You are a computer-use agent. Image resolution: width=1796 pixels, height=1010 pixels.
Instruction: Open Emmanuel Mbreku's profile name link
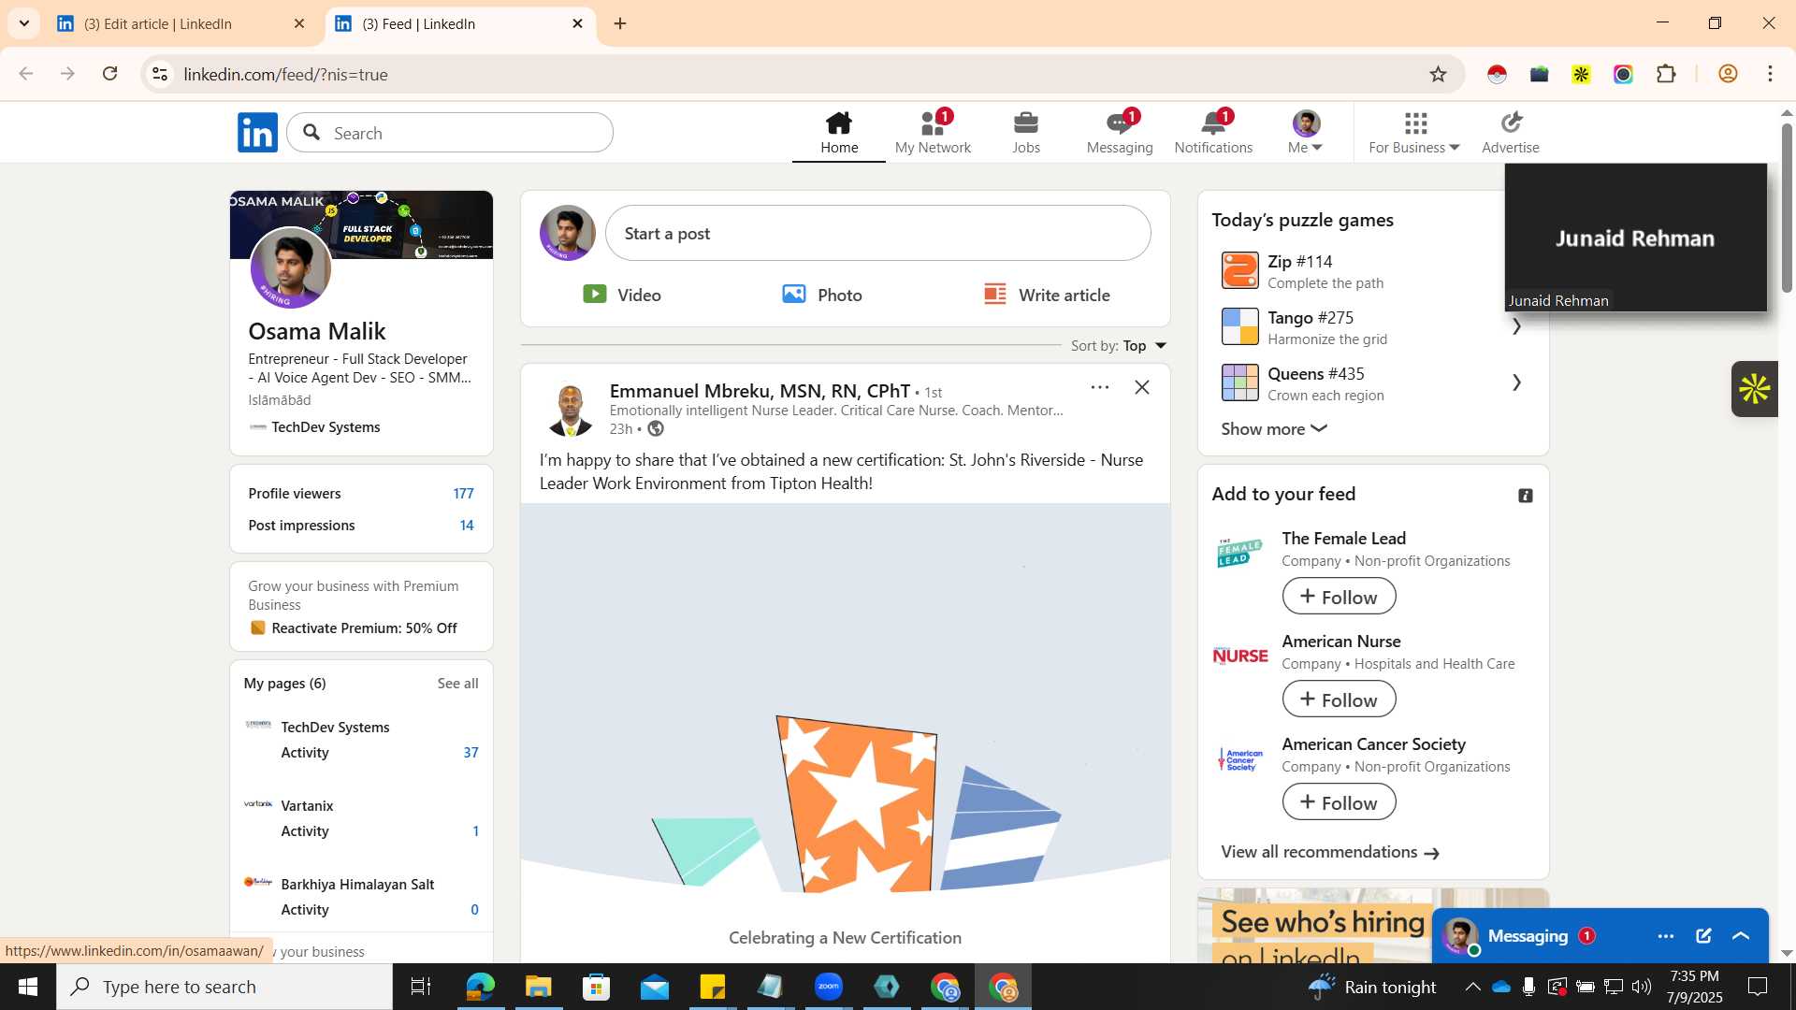point(760,391)
